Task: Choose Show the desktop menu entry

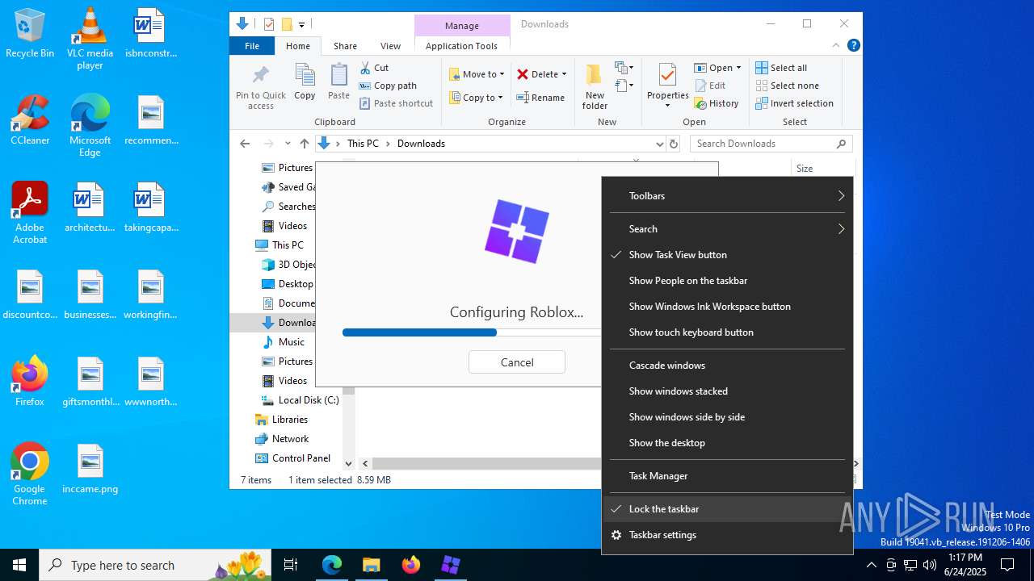Action: click(x=727, y=443)
